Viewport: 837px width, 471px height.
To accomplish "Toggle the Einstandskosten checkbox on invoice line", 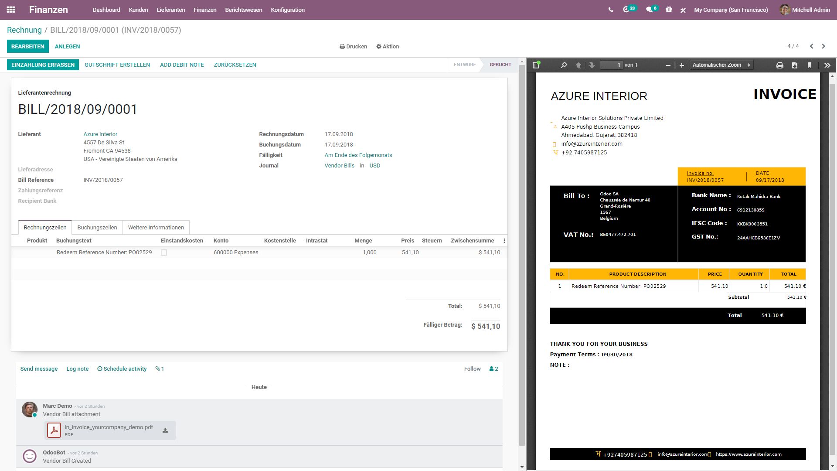I will 164,253.
